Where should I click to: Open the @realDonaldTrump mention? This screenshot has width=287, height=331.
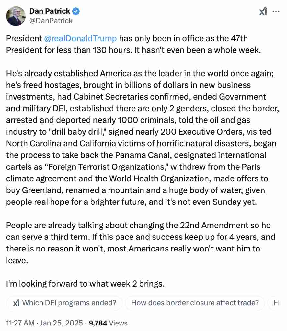pos(80,39)
